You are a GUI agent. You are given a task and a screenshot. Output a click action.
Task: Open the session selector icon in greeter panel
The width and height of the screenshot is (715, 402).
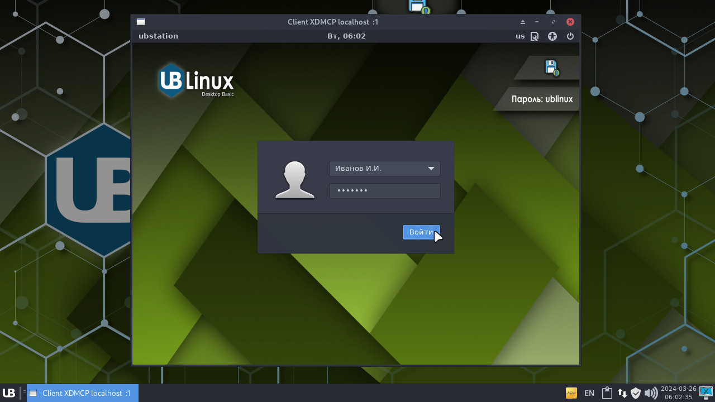535,36
